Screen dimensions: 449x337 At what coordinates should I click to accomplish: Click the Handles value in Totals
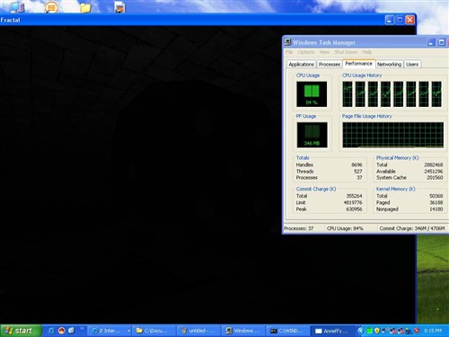[x=357, y=164]
